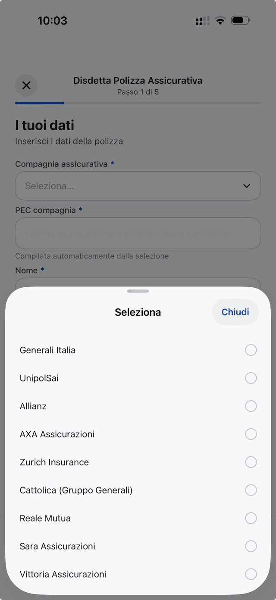Close the cancellation form with X icon
Viewport: 276px width, 600px height.
tap(26, 85)
